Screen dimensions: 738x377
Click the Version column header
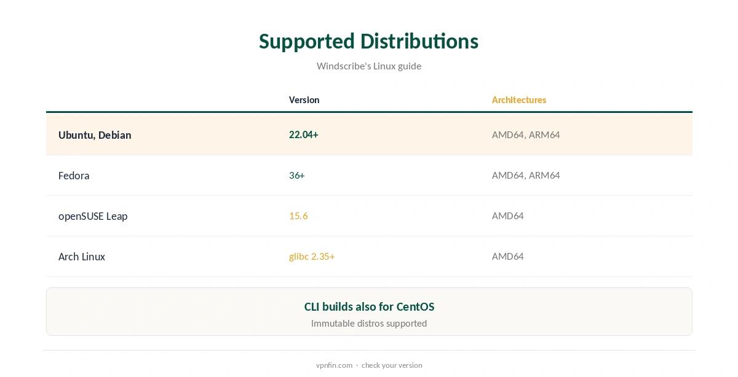tap(304, 99)
